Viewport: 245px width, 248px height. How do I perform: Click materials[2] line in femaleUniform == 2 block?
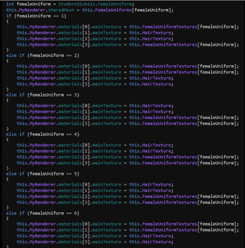click(95, 78)
